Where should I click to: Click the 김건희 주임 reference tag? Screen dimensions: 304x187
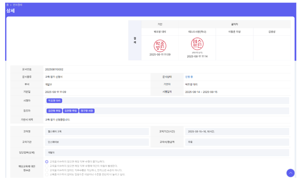pos(54,111)
